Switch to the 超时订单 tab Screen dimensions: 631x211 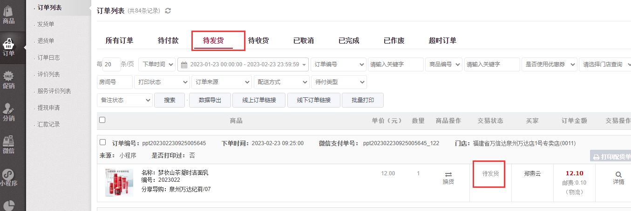coord(442,41)
